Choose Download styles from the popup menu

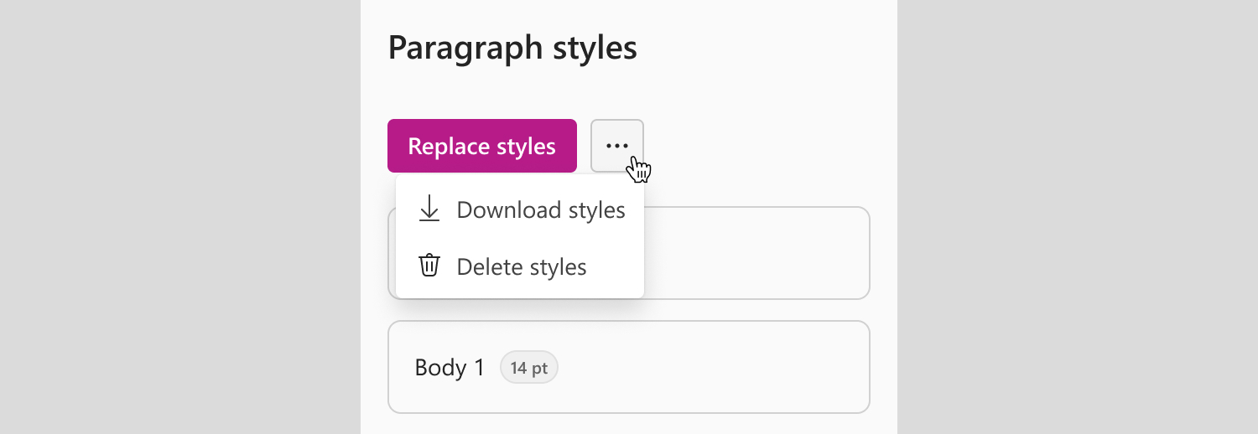point(520,209)
